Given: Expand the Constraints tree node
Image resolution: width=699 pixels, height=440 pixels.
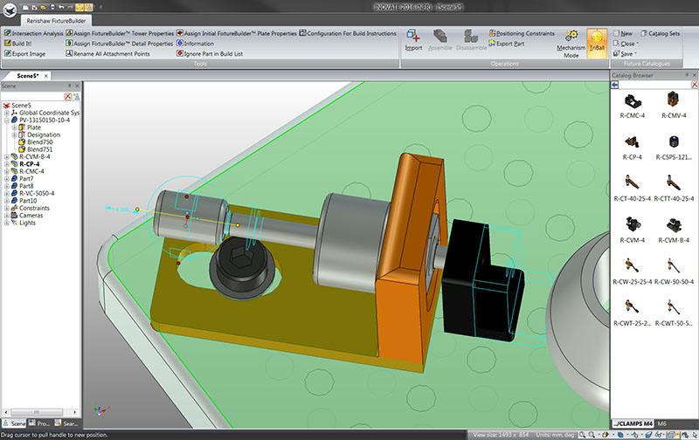Looking at the screenshot, I should [x=7, y=209].
